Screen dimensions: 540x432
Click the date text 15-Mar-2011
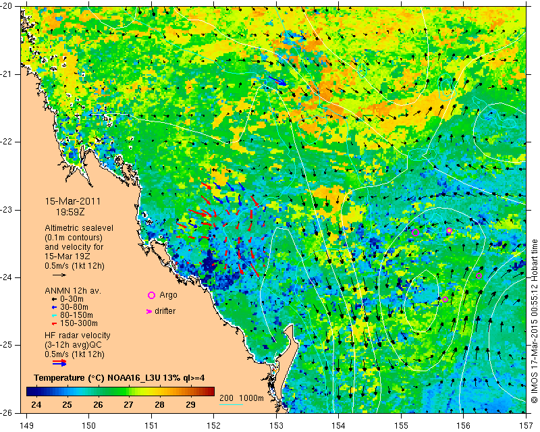tap(73, 201)
